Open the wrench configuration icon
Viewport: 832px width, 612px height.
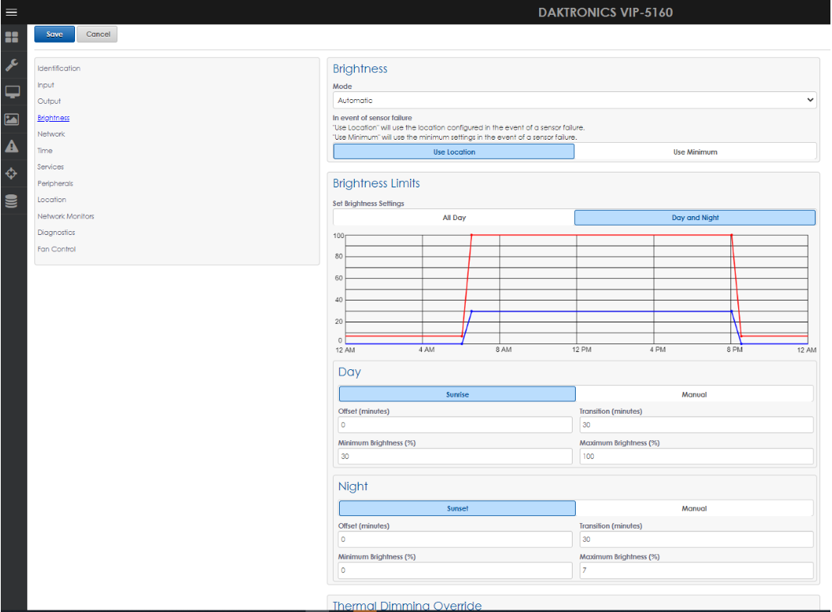(x=12, y=65)
